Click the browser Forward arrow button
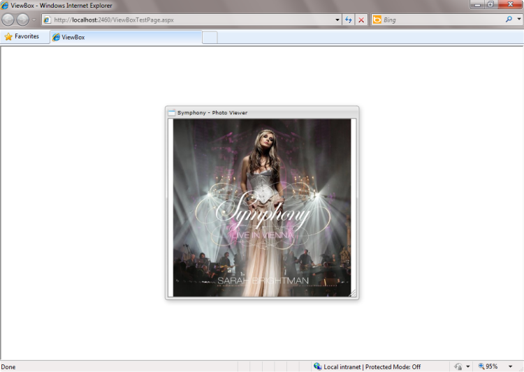This screenshot has width=524, height=372. pyautogui.click(x=22, y=20)
